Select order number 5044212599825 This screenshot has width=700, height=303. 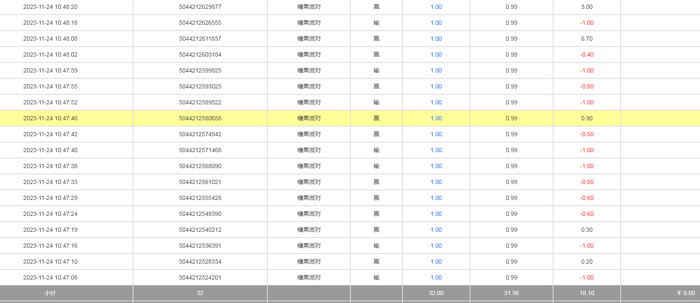coord(200,70)
